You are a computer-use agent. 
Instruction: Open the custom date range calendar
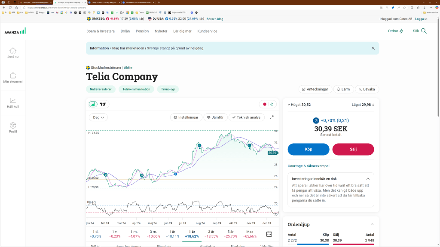(269, 234)
